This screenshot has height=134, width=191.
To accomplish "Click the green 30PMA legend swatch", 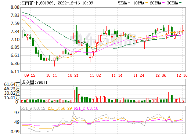I will tap(180, 3).
